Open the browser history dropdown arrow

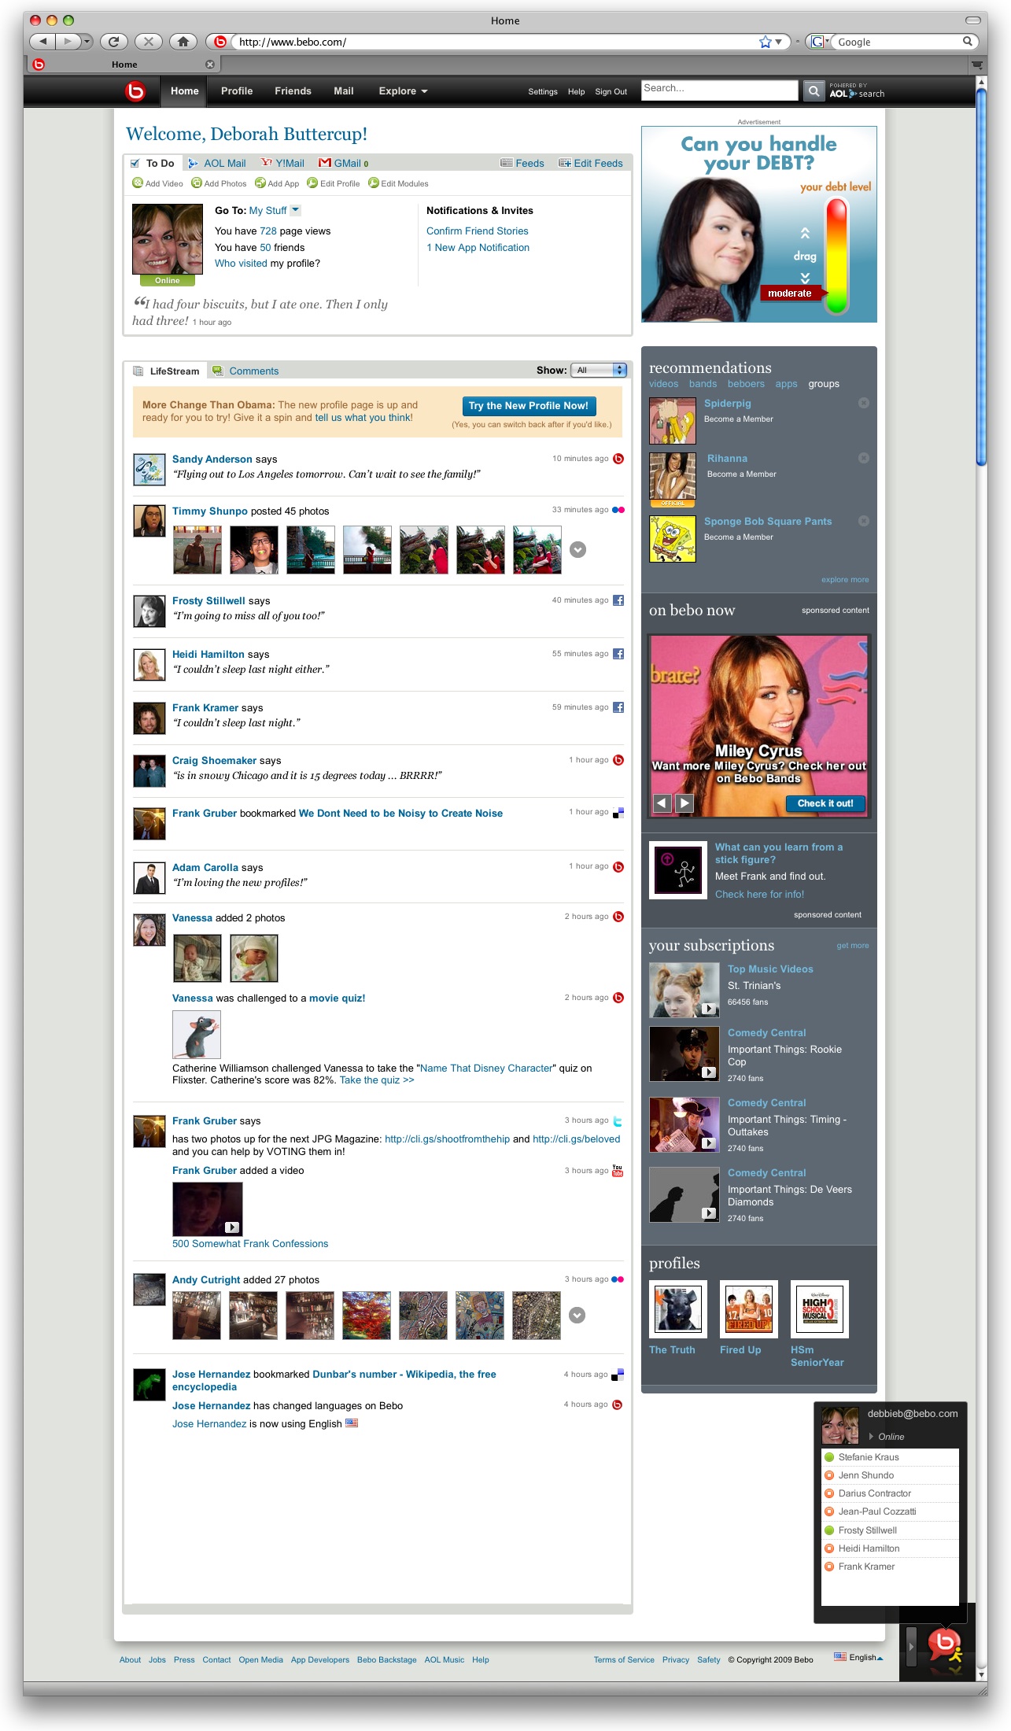point(87,42)
